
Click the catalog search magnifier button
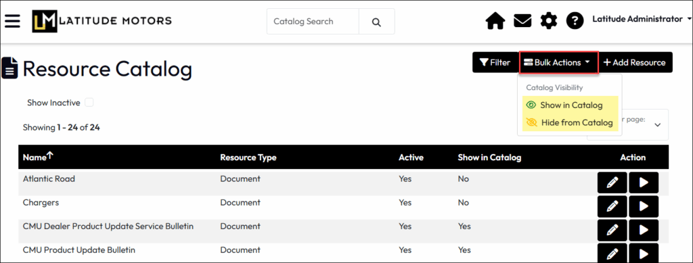point(376,22)
